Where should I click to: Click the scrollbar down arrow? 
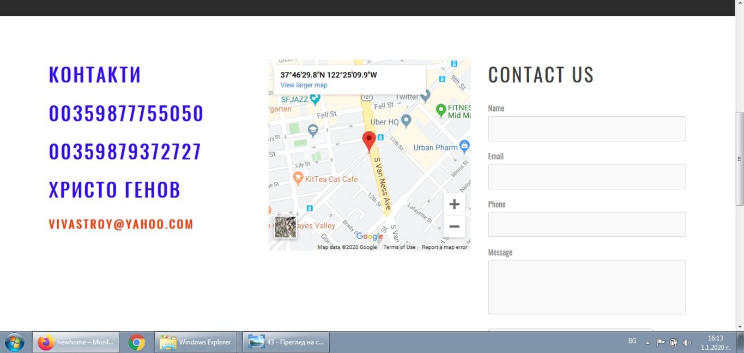coord(740,327)
